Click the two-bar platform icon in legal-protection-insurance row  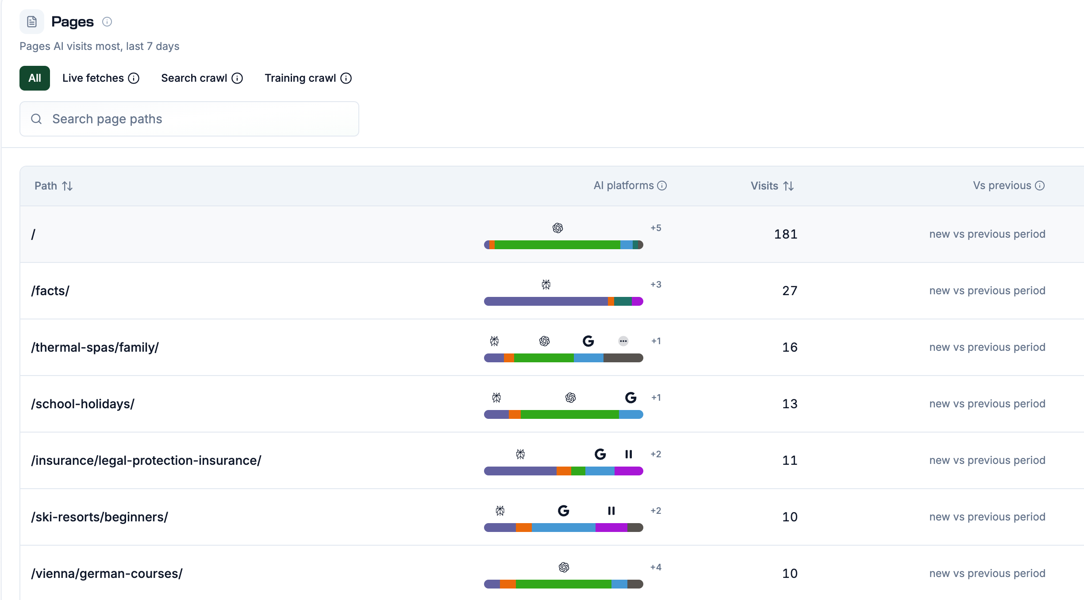628,454
